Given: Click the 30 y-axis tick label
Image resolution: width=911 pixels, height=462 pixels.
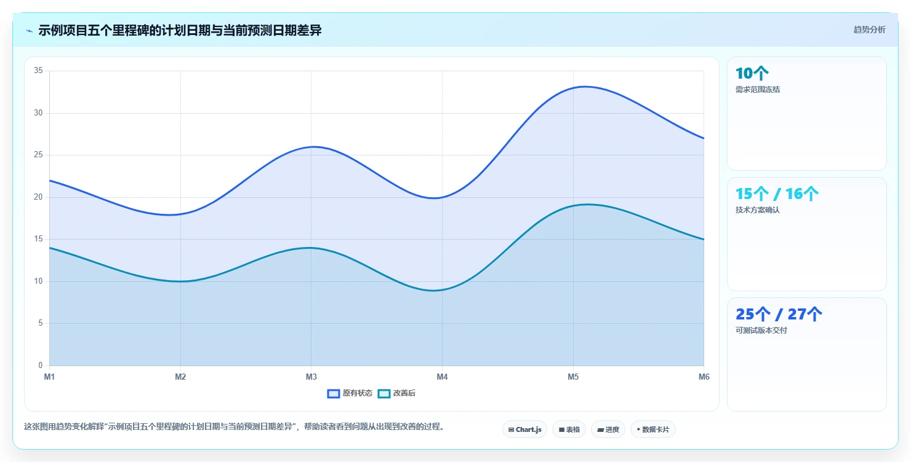Looking at the screenshot, I should click(38, 113).
